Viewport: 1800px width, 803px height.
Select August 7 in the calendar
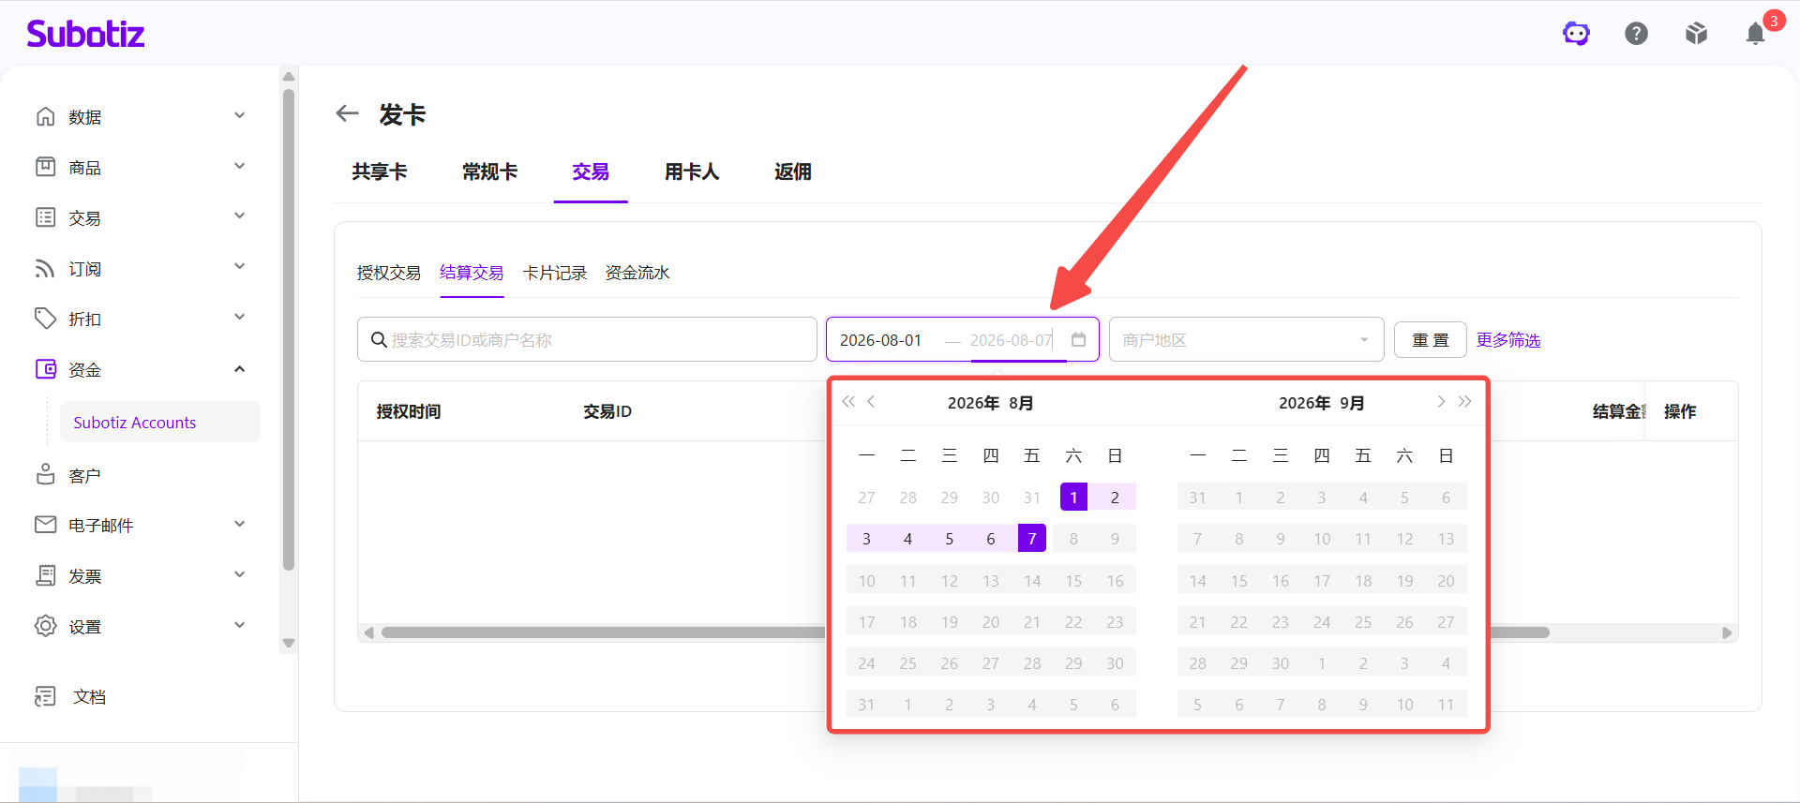coord(1032,538)
